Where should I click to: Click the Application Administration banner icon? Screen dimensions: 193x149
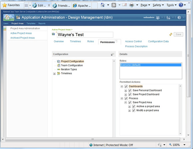tap(18, 17)
